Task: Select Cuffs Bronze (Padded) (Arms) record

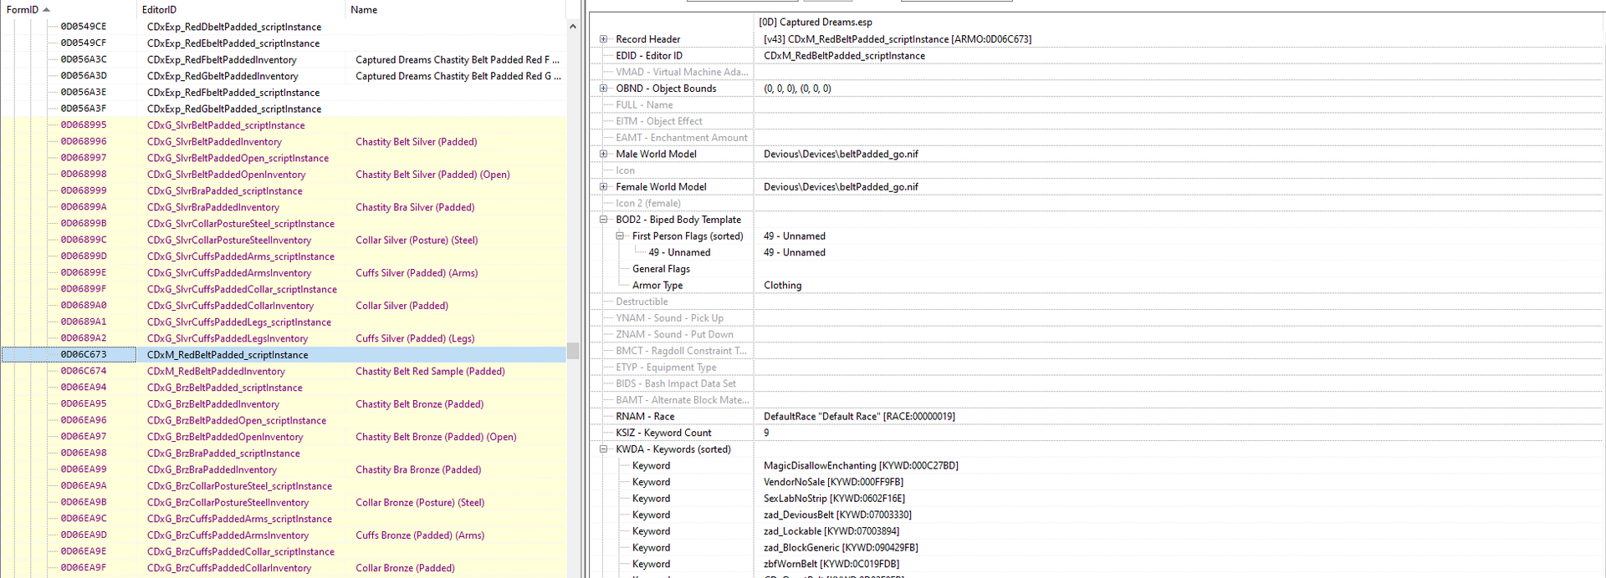Action: pos(284,535)
